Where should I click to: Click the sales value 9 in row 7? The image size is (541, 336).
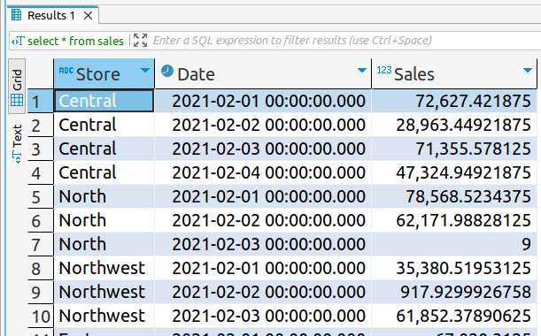454,244
